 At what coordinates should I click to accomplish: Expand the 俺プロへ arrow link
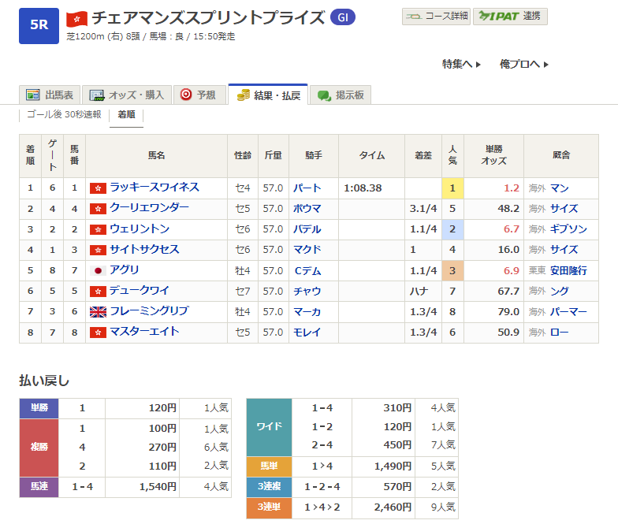(523, 64)
